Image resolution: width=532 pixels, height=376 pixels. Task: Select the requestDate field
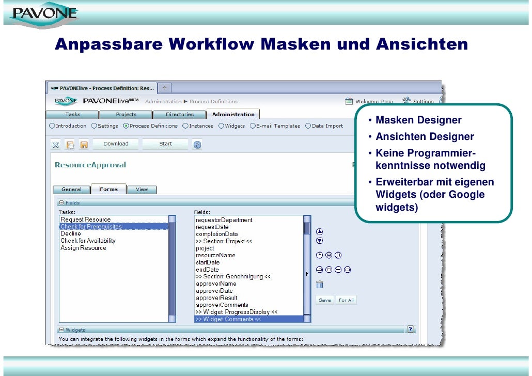[x=249, y=227]
